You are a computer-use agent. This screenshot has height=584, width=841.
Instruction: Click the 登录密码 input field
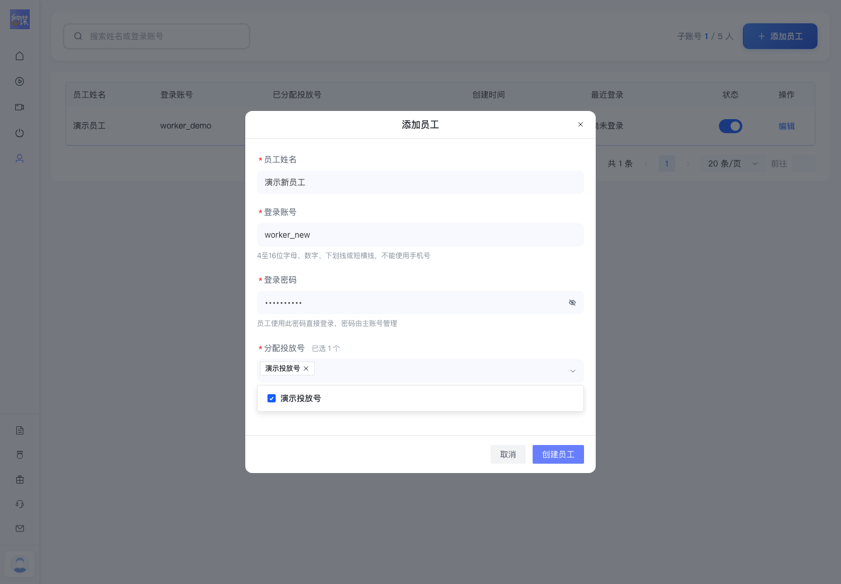420,303
